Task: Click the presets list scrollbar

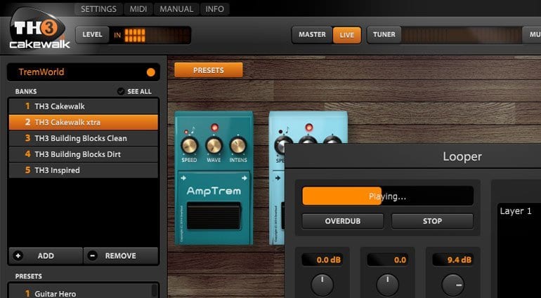Action: (155, 291)
